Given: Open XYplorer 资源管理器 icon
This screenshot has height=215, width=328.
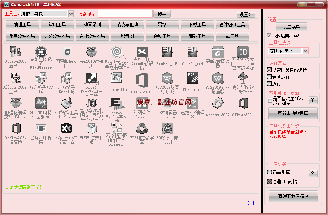Looking at the screenshot, I should point(66,128).
